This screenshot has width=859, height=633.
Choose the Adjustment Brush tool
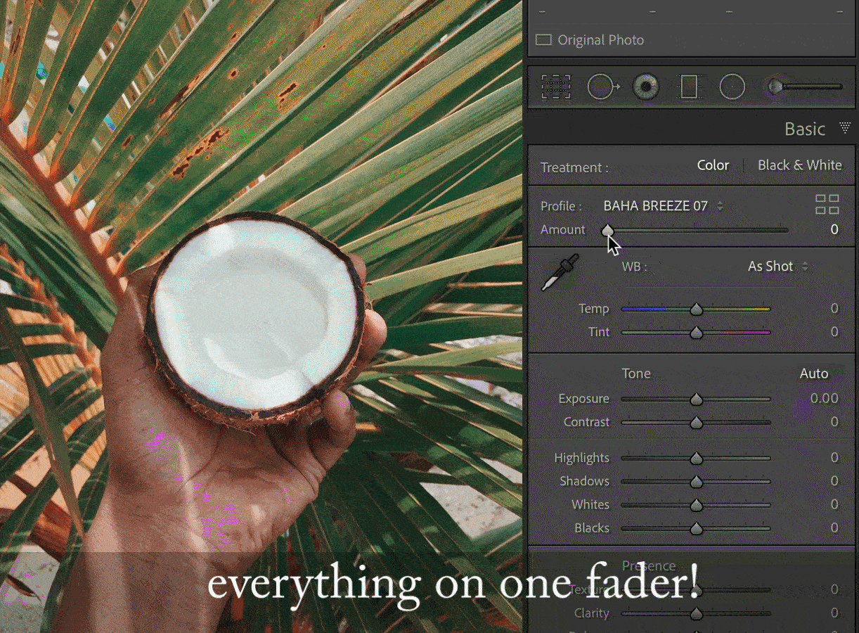[x=804, y=87]
